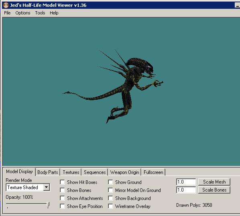Image resolution: width=240 pixels, height=216 pixels.
Task: Click the Texture Shaded combo box
Action: point(28,188)
